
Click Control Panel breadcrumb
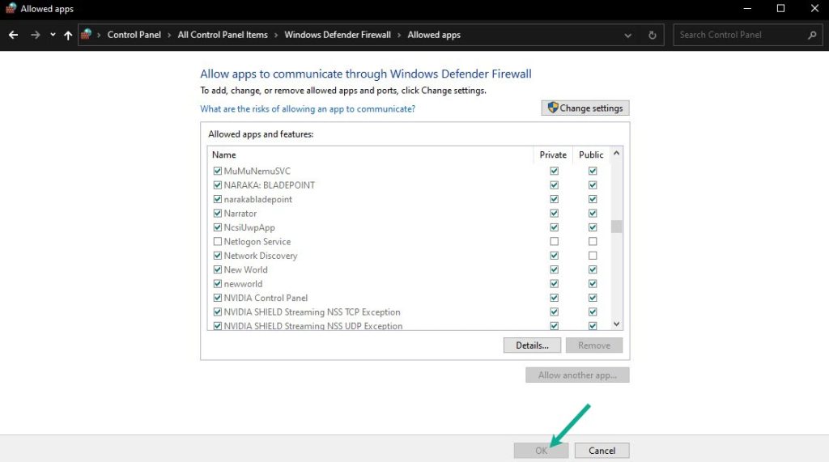134,35
